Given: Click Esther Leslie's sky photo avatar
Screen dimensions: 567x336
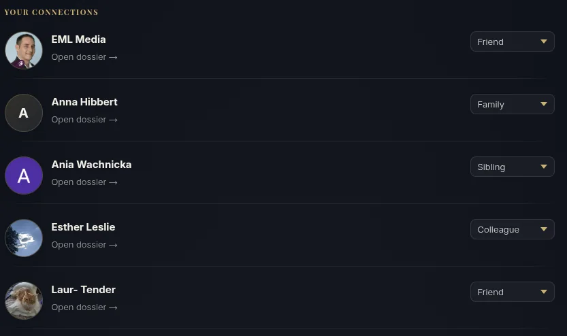Looking at the screenshot, I should click(x=24, y=238).
